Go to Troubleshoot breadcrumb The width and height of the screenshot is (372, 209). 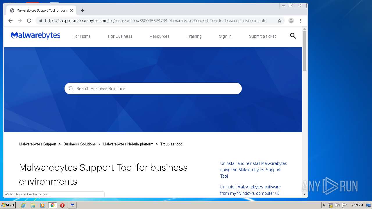171,144
